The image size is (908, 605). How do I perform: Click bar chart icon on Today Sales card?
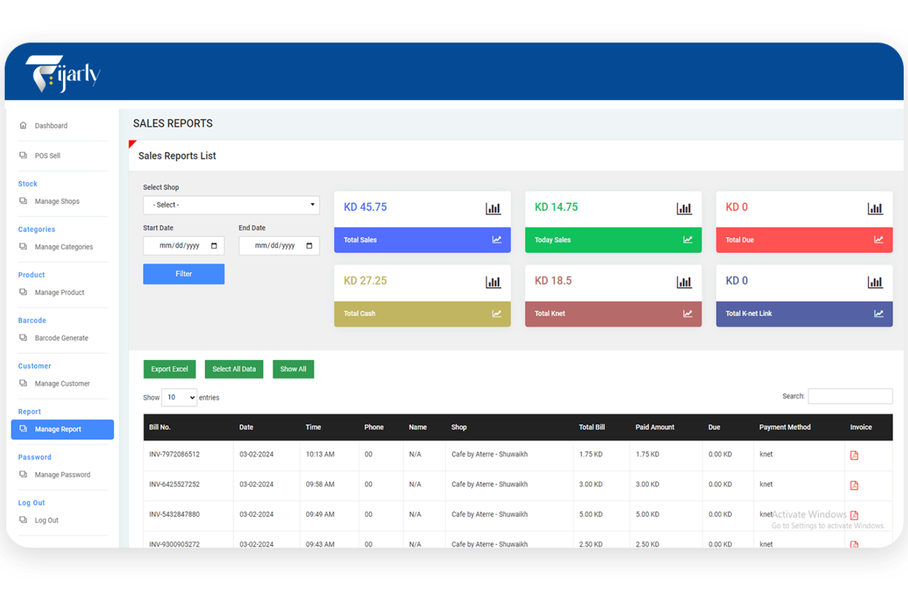tap(684, 209)
